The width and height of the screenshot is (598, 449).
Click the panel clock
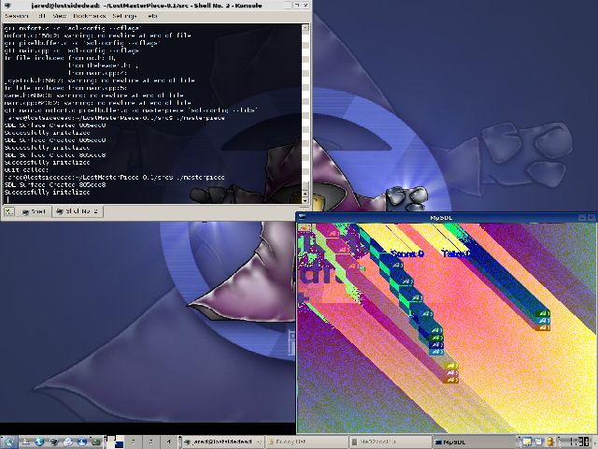pyautogui.click(x=578, y=442)
